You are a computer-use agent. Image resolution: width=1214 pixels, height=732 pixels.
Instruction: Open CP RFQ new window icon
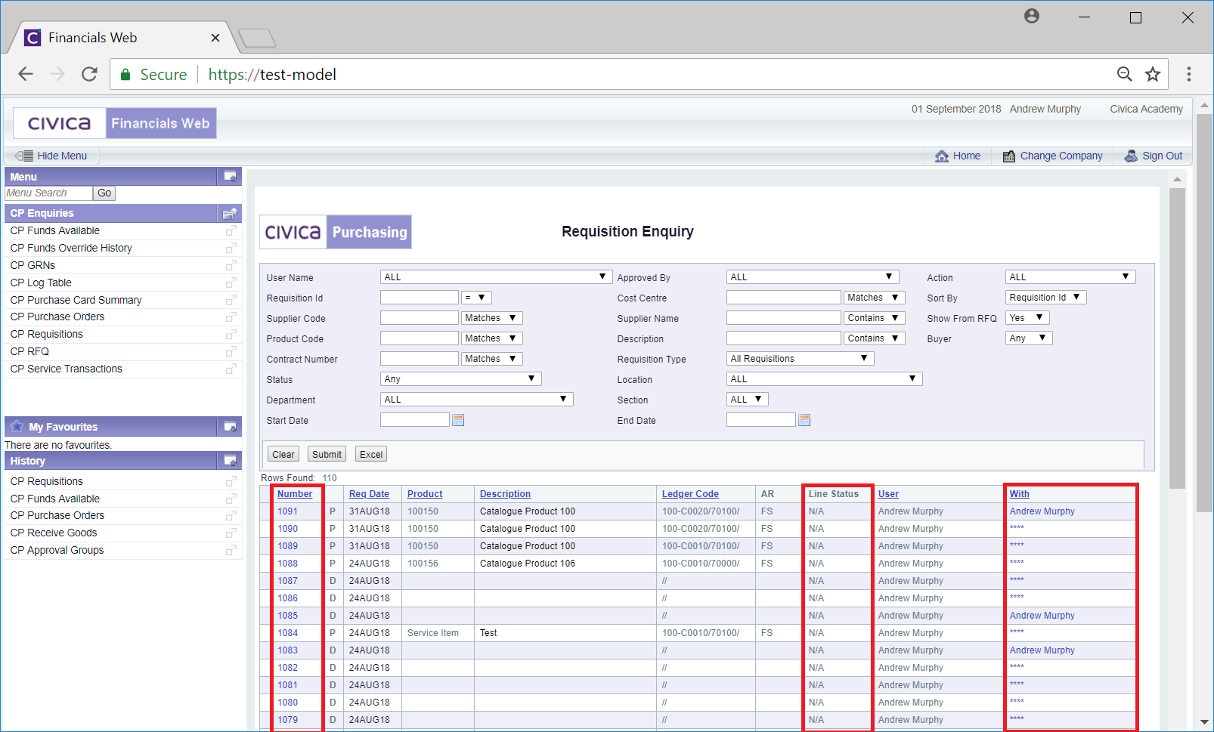(231, 351)
